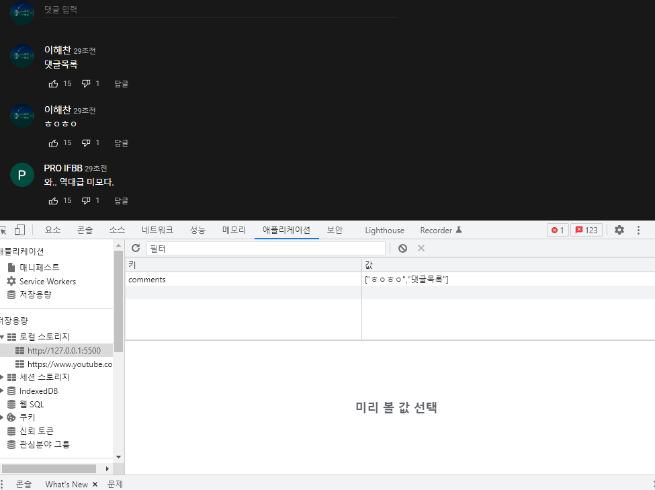Delete selected entry X icon
The height and width of the screenshot is (490, 655).
(x=421, y=248)
